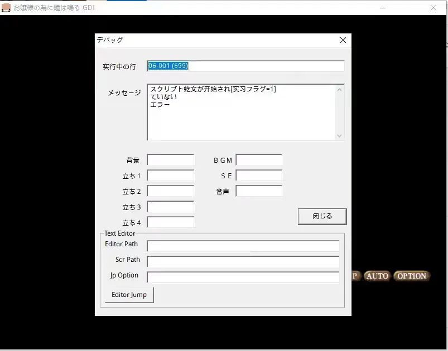The width and height of the screenshot is (448, 351).
Task: Open the OPTION game menu
Action: [x=412, y=276]
